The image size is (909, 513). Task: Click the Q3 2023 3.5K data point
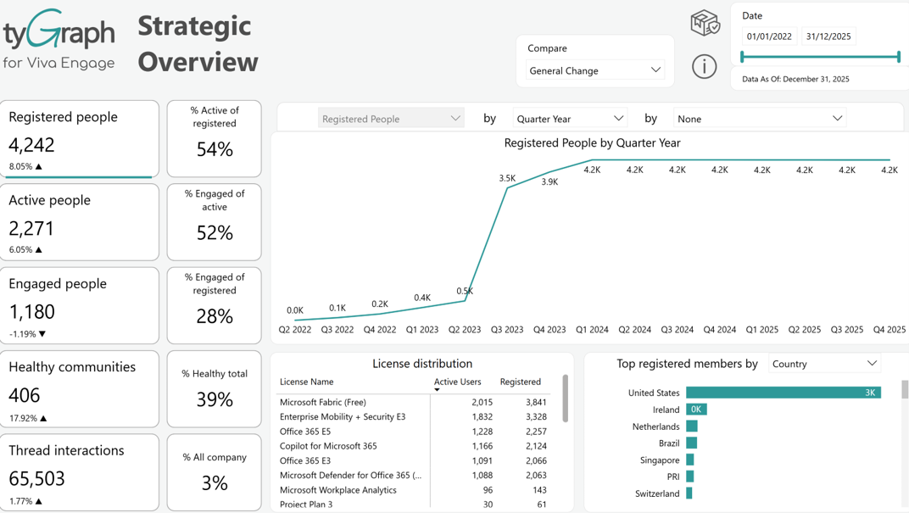click(x=507, y=188)
